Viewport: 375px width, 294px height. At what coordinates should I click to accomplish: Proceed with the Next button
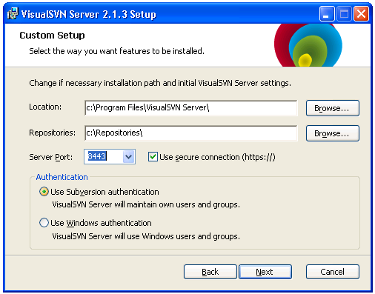coord(265,272)
